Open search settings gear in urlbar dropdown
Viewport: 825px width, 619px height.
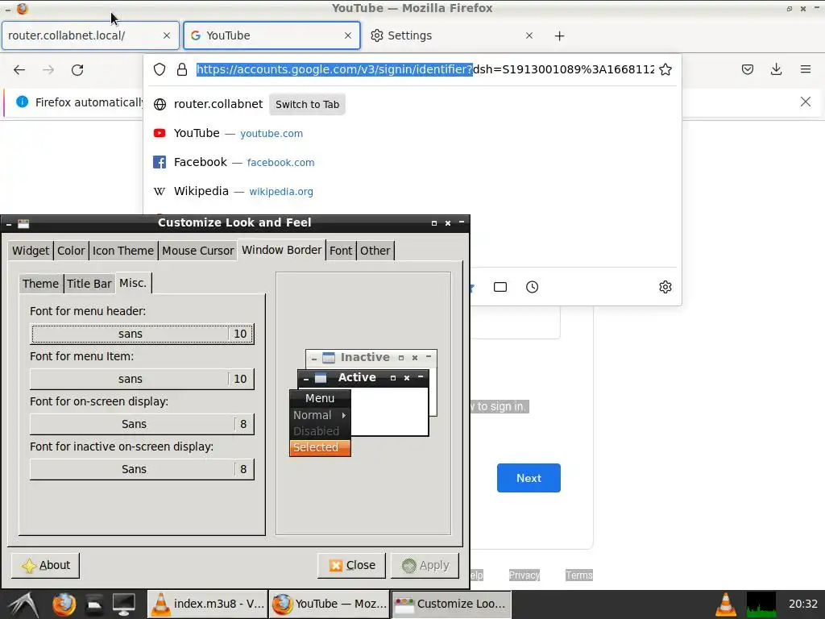[x=665, y=287]
